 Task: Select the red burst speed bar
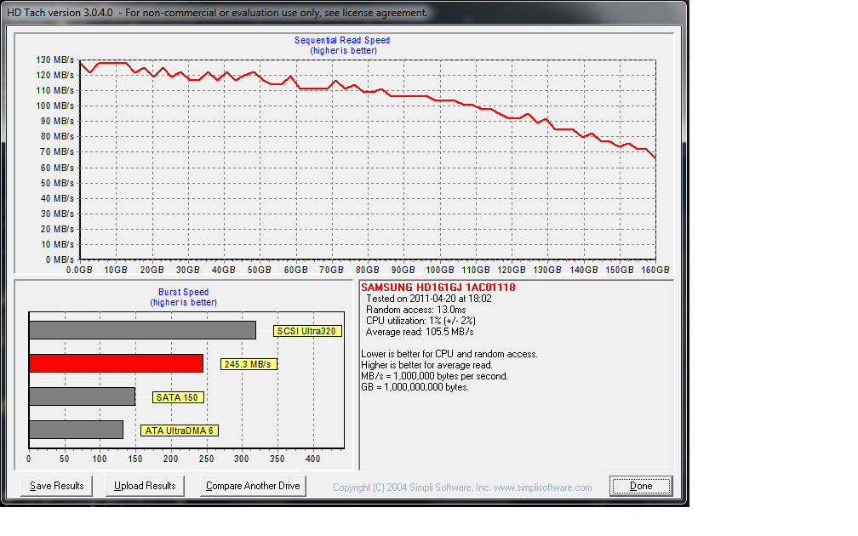pos(116,363)
